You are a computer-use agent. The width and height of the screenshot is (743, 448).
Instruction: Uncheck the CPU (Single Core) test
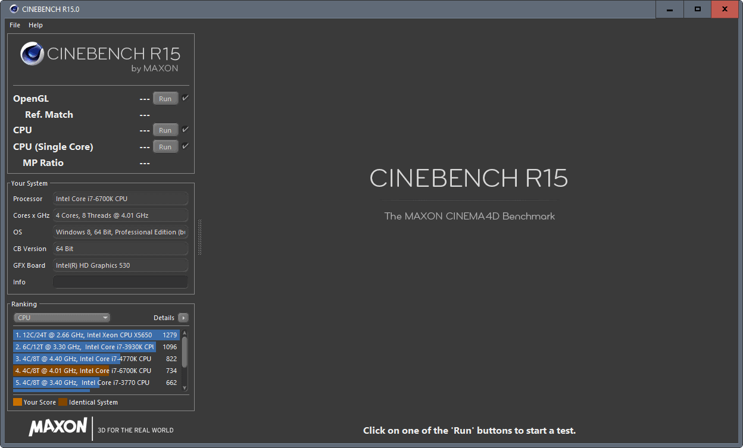pyautogui.click(x=184, y=145)
